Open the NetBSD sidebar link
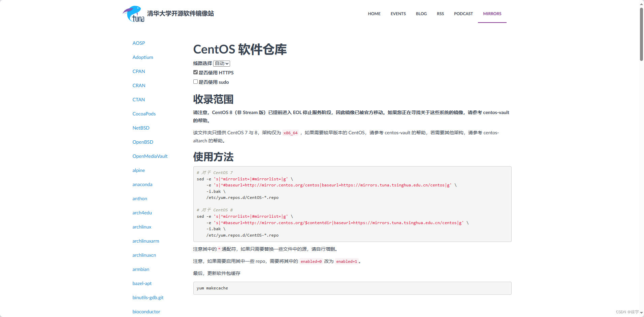This screenshot has width=644, height=317. click(141, 128)
